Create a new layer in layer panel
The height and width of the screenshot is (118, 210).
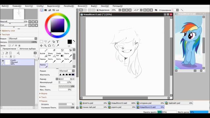point(2,53)
